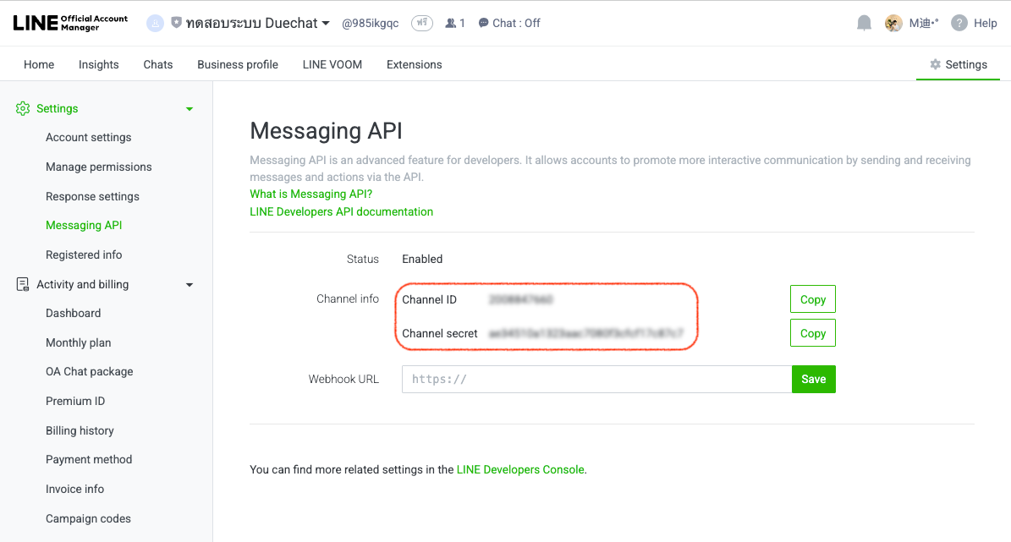
Task: Click the Settings tab with gear icon
Action: 959,64
